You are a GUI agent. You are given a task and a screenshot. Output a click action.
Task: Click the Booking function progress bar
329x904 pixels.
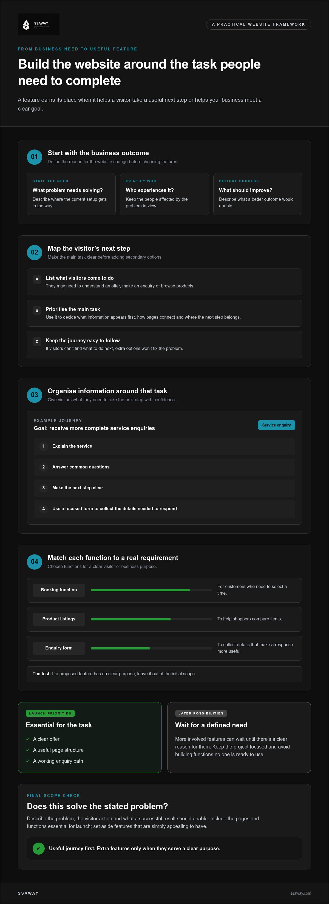[151, 590]
